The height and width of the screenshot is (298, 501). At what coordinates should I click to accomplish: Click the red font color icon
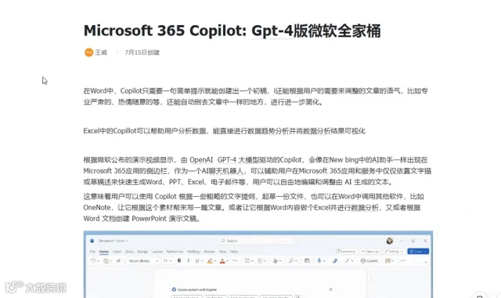point(222,261)
